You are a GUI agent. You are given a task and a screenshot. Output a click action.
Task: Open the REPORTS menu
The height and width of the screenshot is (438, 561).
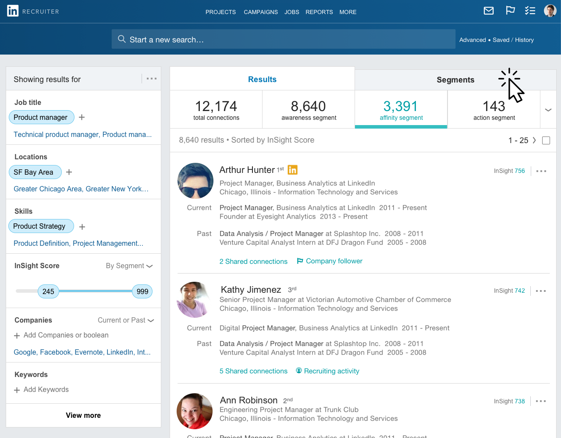tap(319, 12)
